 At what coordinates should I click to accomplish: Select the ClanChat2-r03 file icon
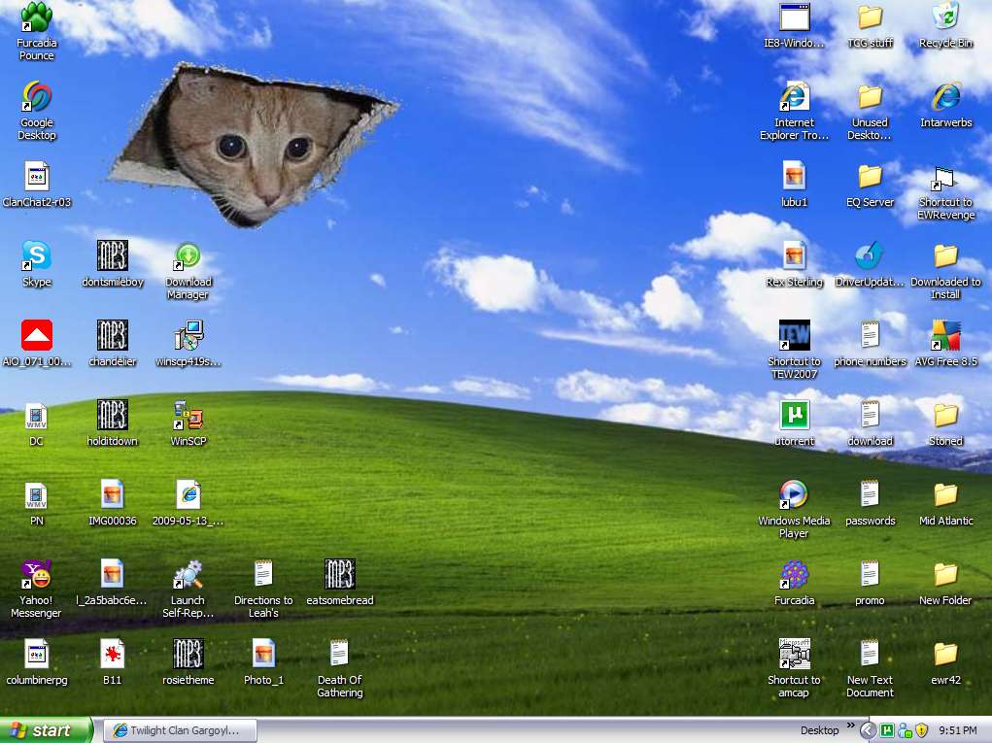(37, 177)
